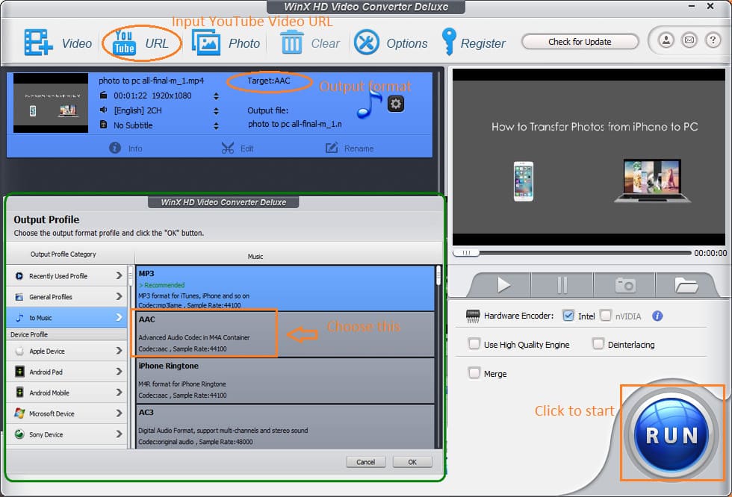Pause the preview playback

click(562, 285)
